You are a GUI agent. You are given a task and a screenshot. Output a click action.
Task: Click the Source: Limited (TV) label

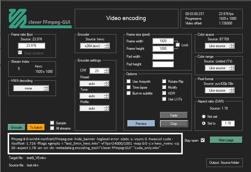click(218, 61)
